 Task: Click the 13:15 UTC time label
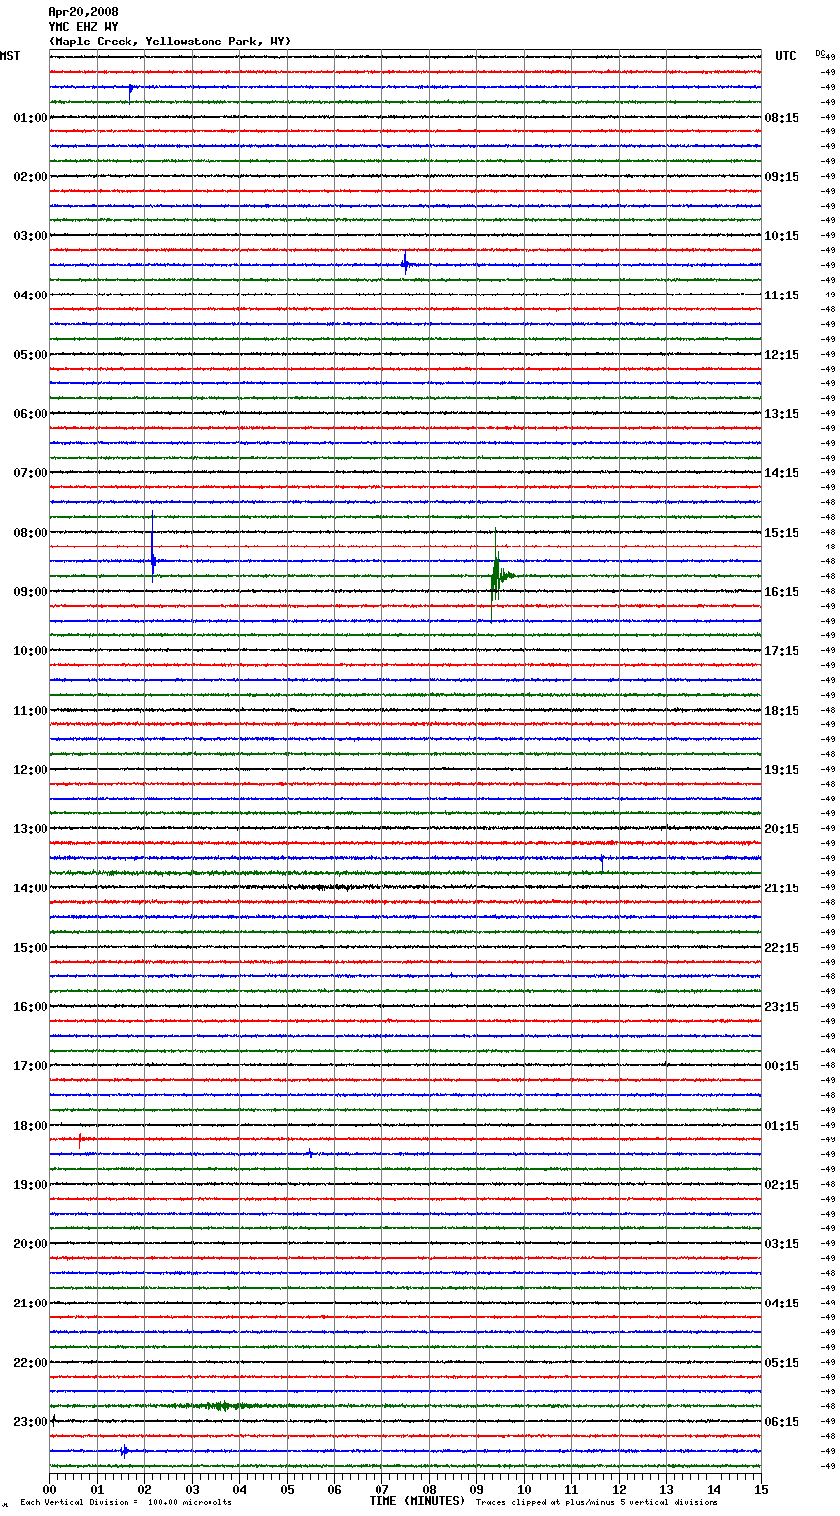782,414
